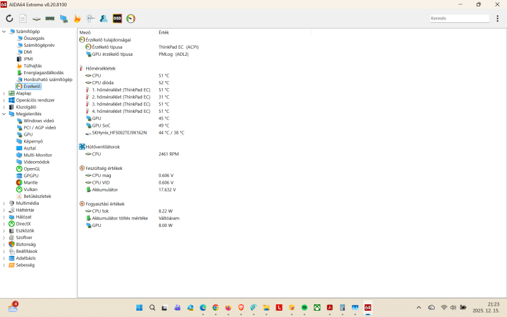Open Windows videó under Megjelenítés
The image size is (507, 317).
coord(39,120)
